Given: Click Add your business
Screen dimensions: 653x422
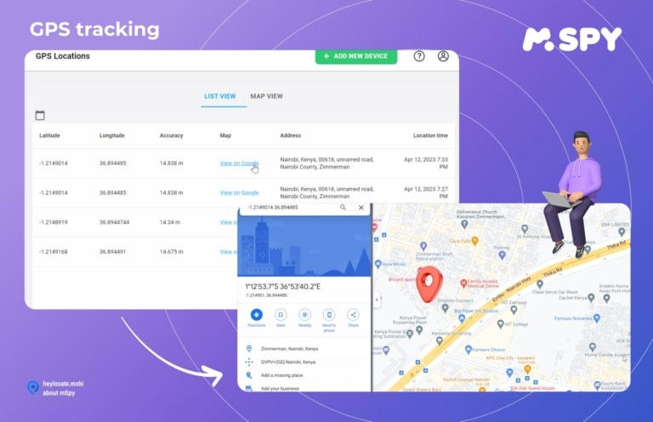Looking at the screenshot, I should [280, 389].
